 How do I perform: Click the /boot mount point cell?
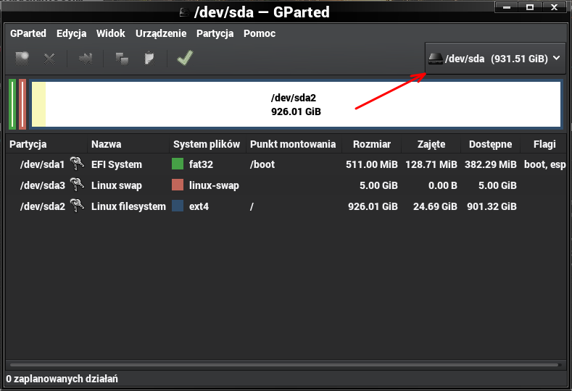click(x=262, y=164)
